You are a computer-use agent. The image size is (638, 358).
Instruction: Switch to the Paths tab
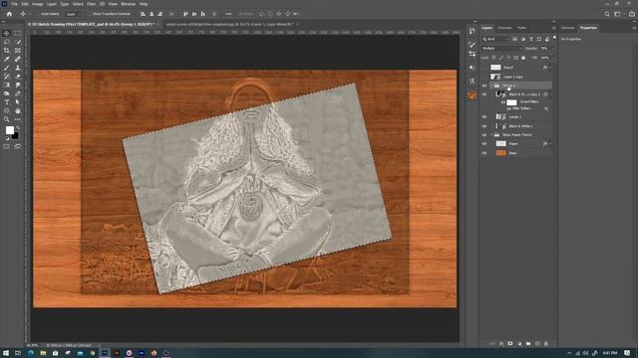click(x=521, y=28)
